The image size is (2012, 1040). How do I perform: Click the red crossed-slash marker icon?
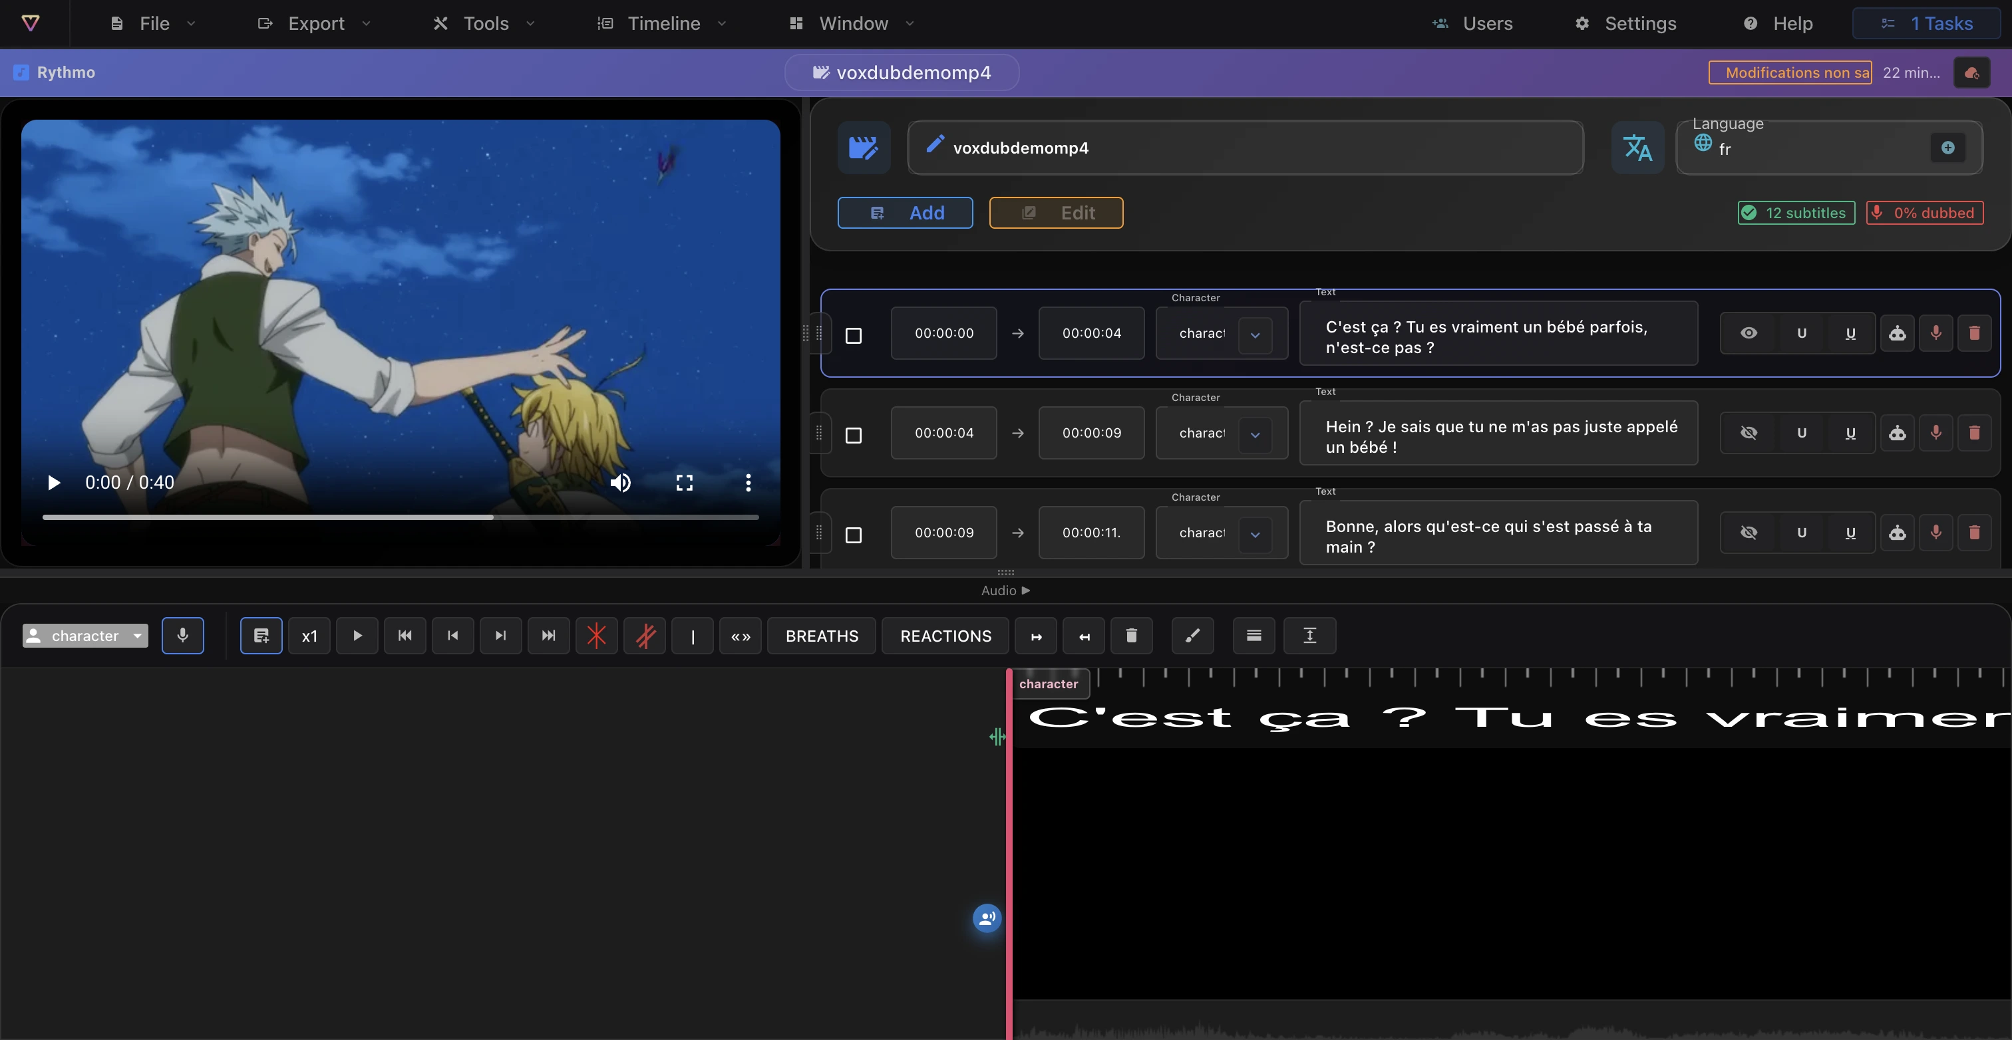pyautogui.click(x=645, y=636)
